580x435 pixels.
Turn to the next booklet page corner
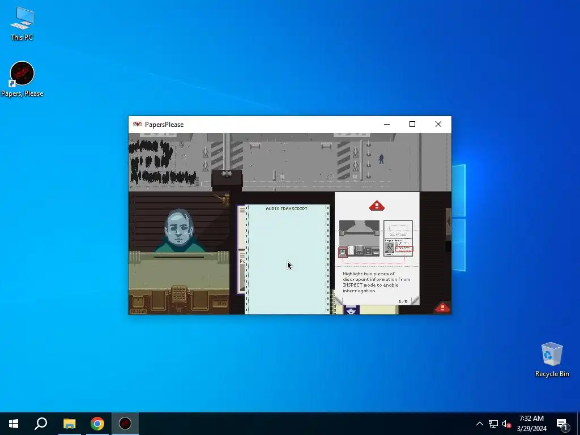pyautogui.click(x=415, y=301)
